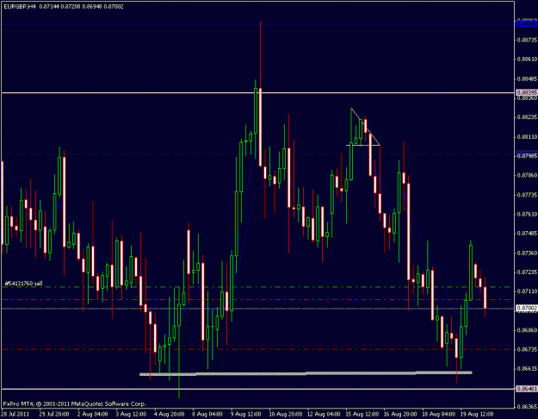The height and width of the screenshot is (419, 538).
Task: Click the 0.88735 price axis label
Action: pos(528,41)
